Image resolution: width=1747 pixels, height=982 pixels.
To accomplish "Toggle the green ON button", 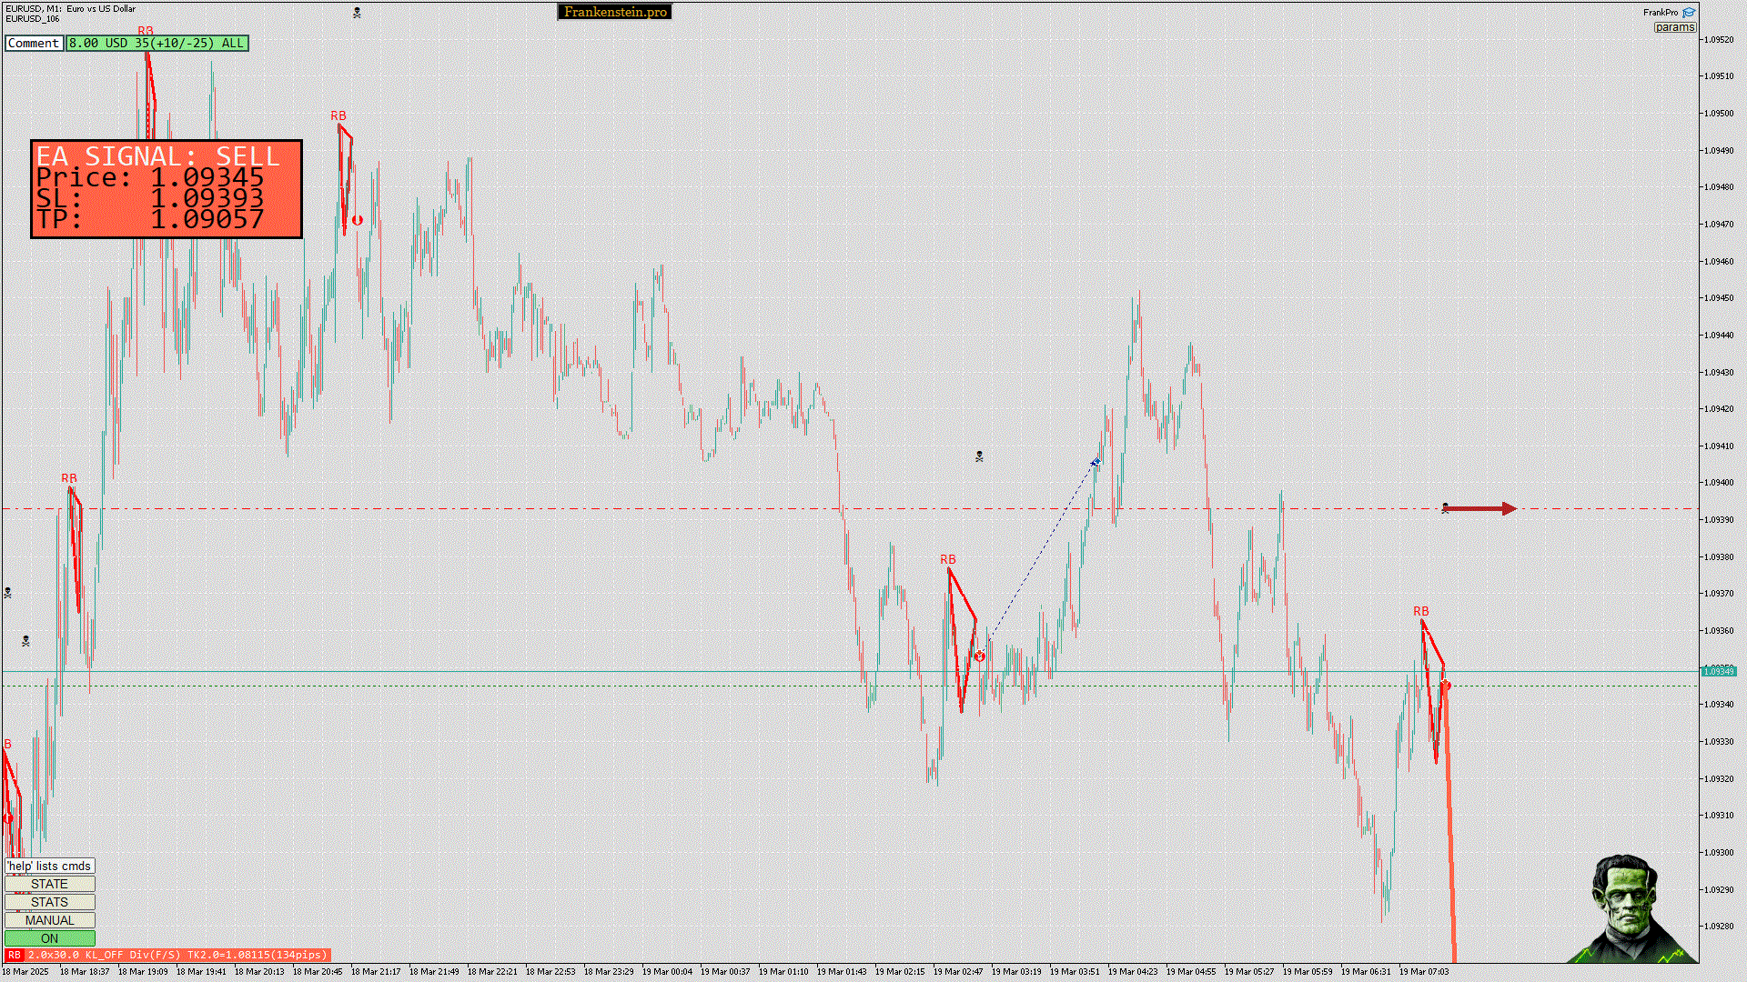I will [x=49, y=938].
